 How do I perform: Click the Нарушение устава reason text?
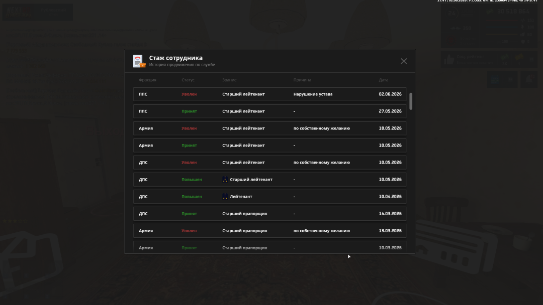313,94
